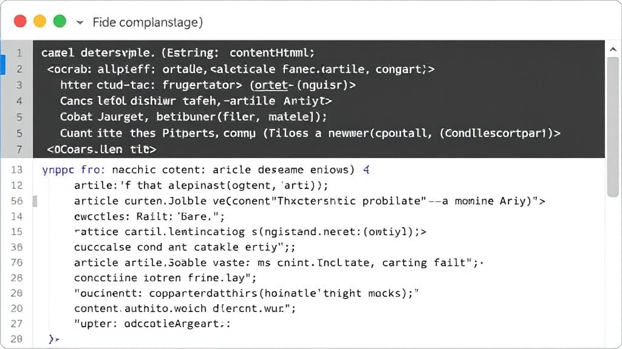Place cursor on the "Cobat Jaurget" code line
Screen dimensions: 622x349
[193, 117]
